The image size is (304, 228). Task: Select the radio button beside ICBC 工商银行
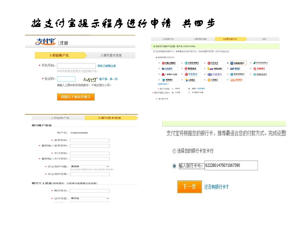tap(159, 63)
